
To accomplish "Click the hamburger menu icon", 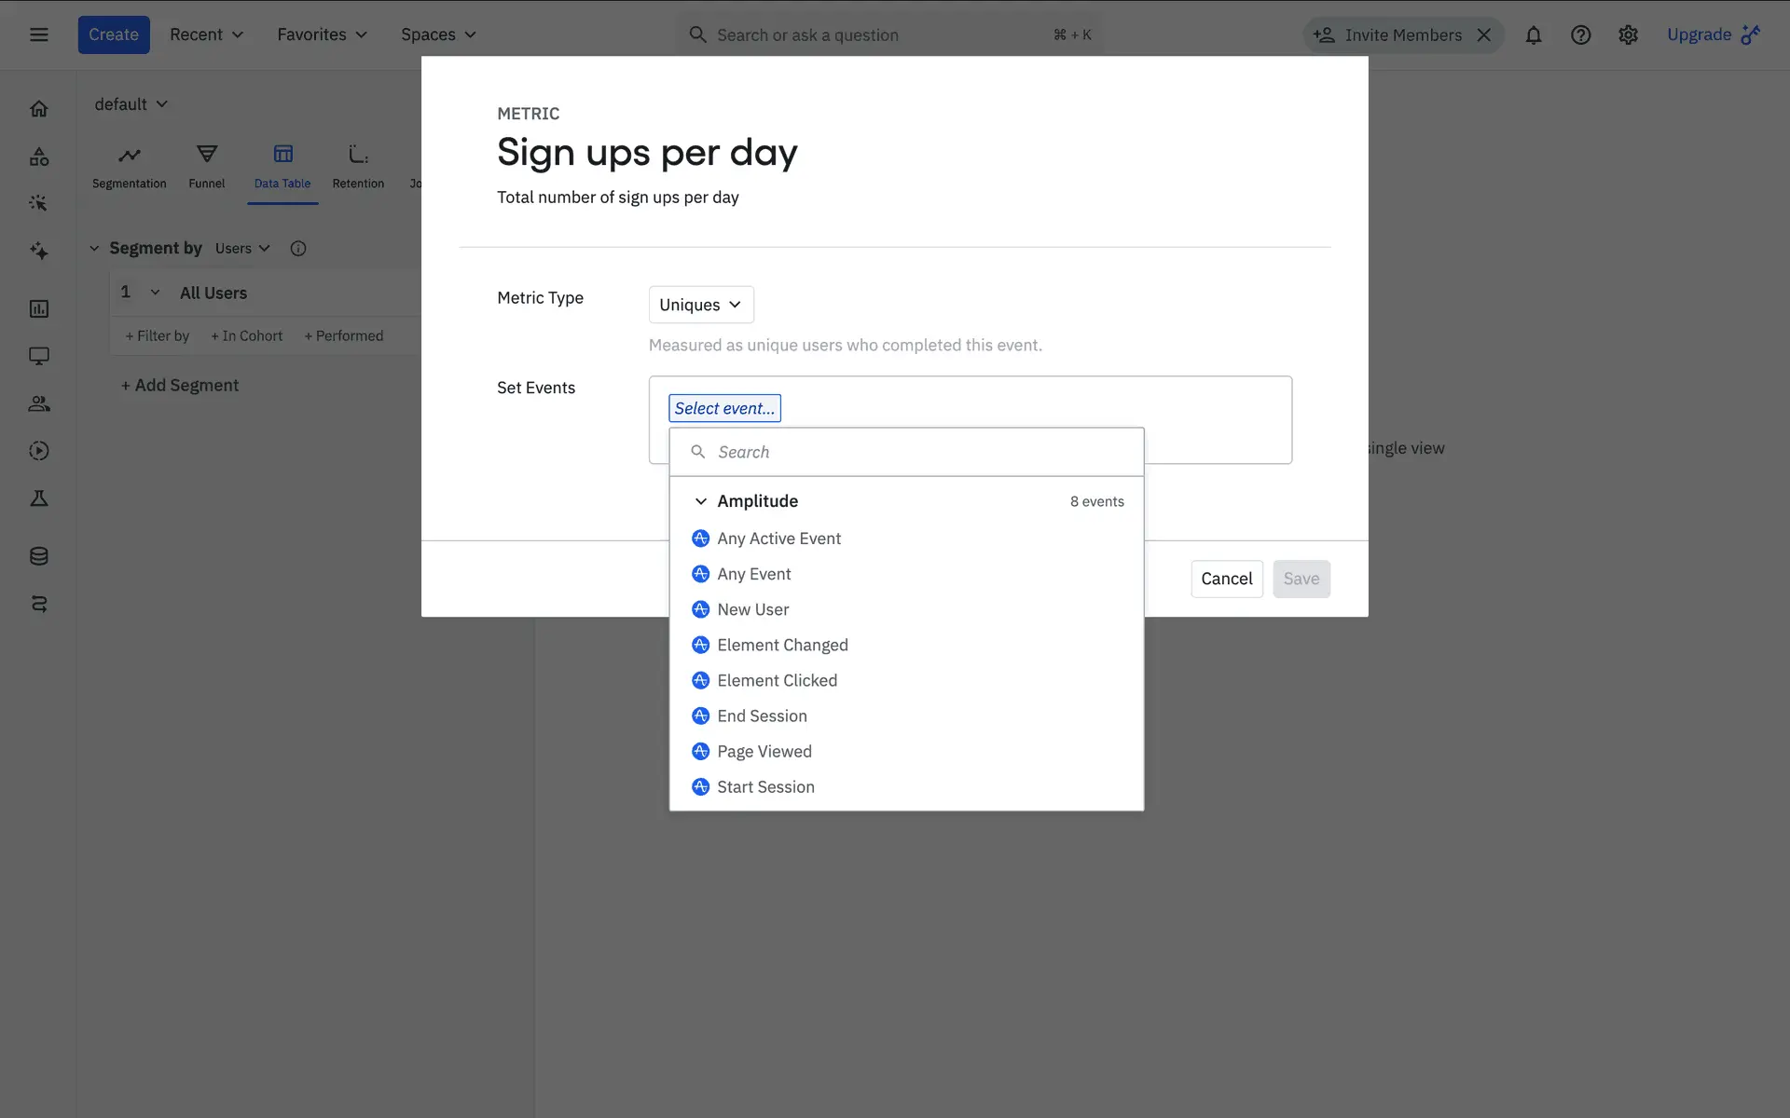I will tap(38, 35).
